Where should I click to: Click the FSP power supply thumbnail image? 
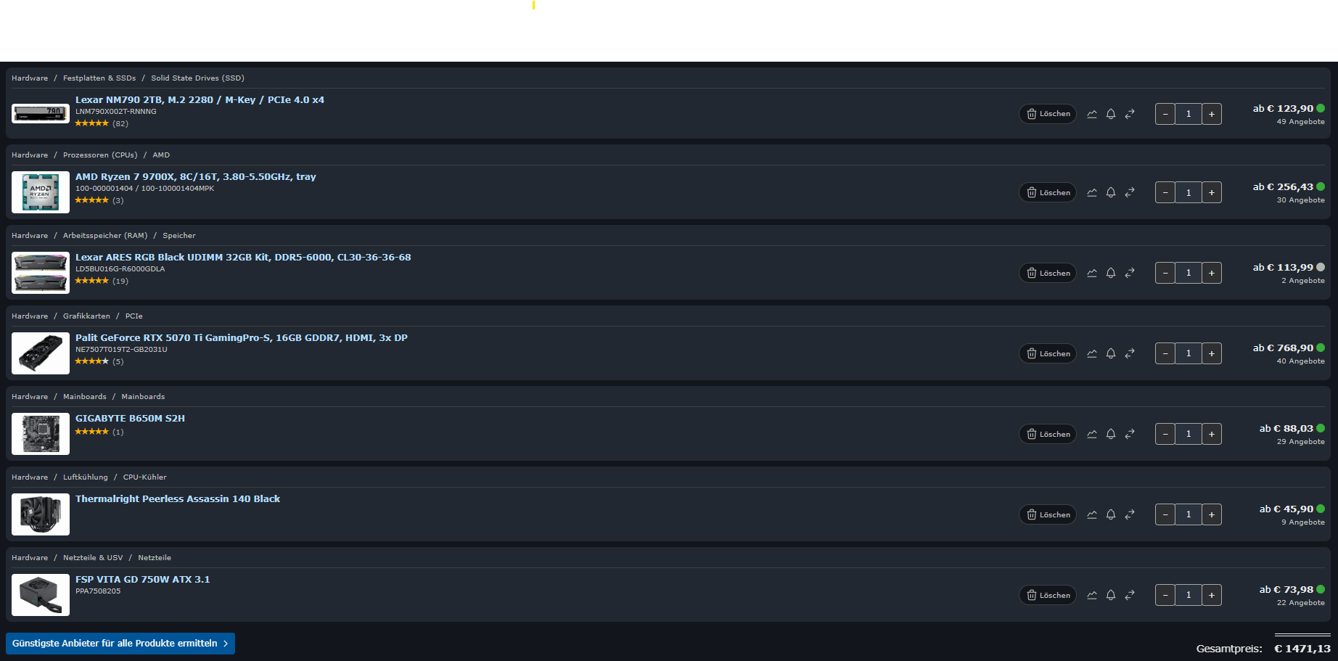pyautogui.click(x=41, y=595)
